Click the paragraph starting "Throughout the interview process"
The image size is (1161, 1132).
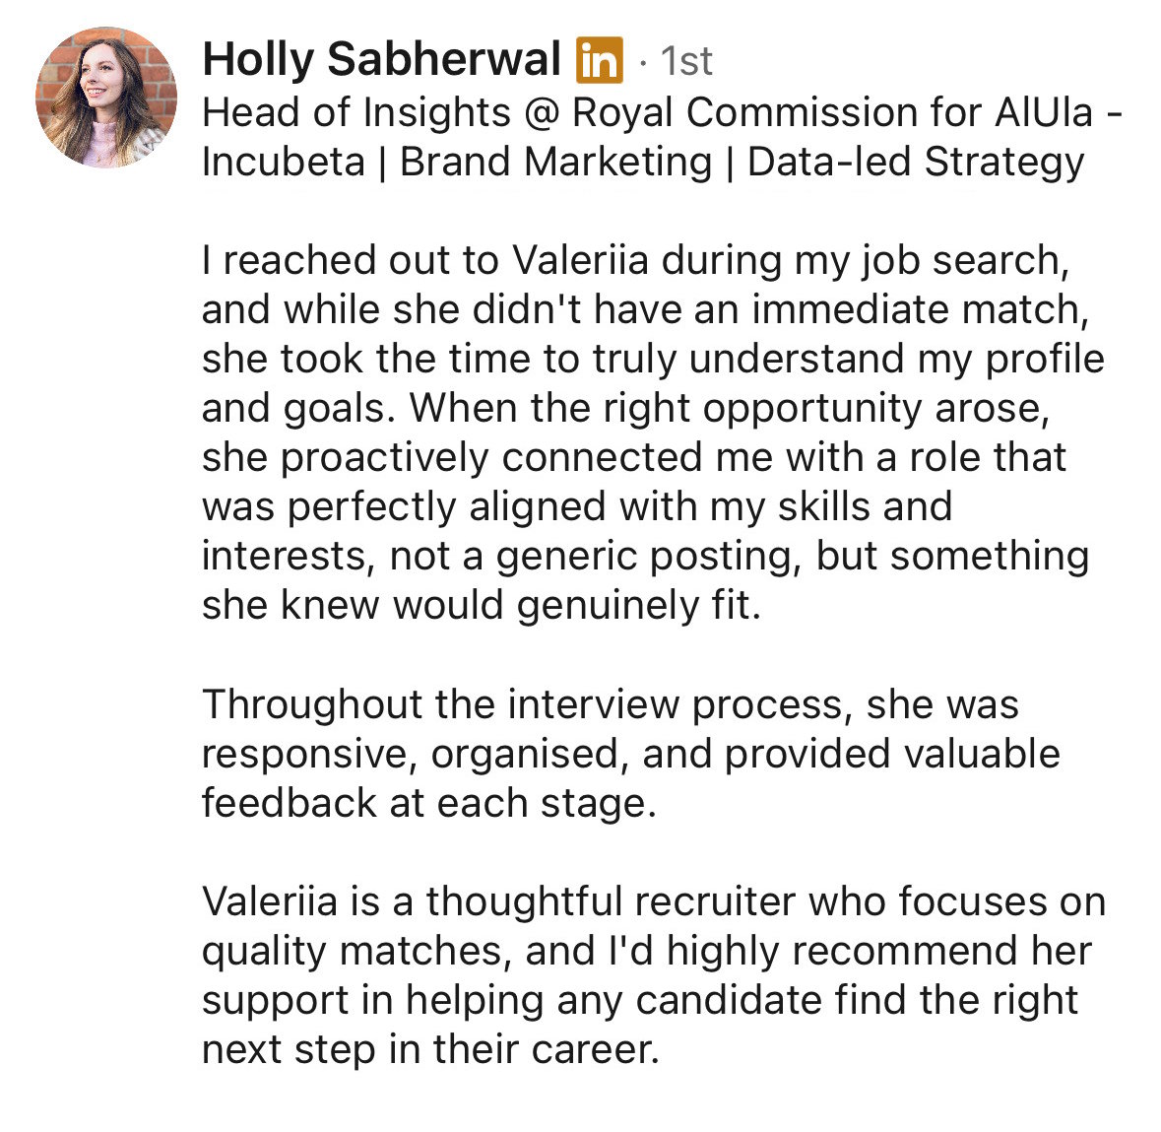point(630,754)
